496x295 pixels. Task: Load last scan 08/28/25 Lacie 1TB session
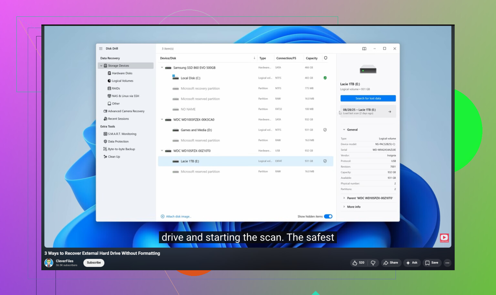[368, 111]
